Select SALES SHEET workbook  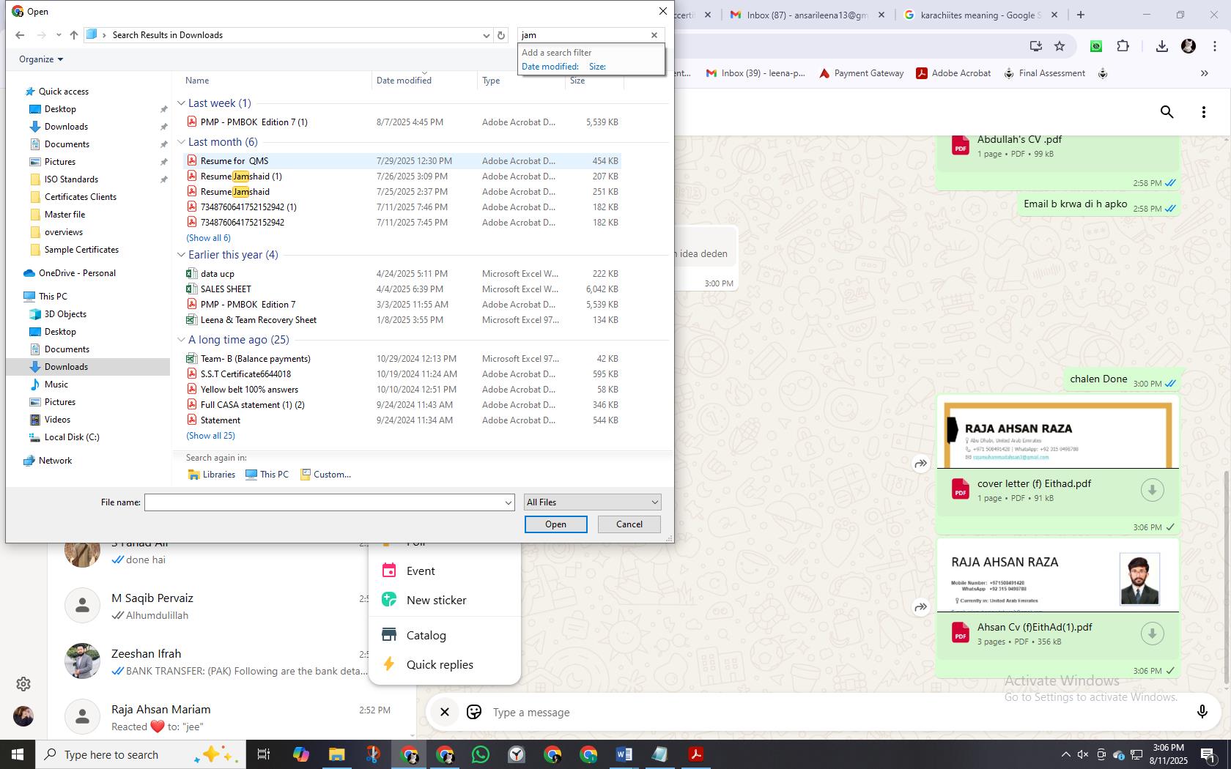click(x=225, y=289)
